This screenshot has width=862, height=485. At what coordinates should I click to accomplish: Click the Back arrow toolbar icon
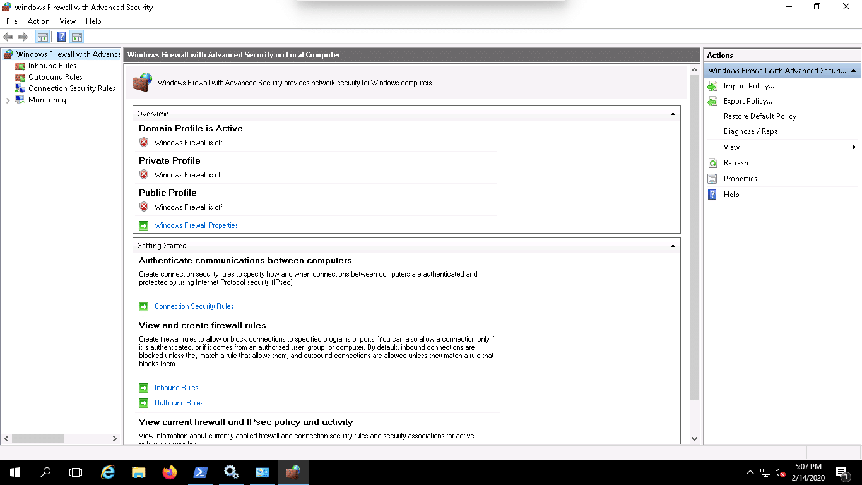pyautogui.click(x=8, y=37)
